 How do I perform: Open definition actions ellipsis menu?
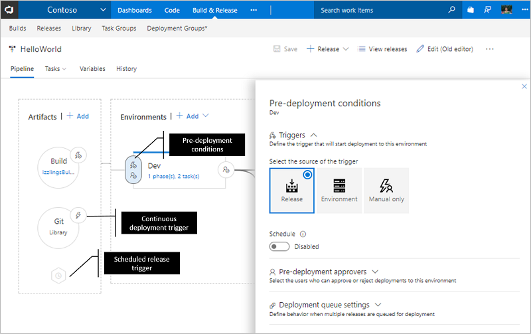pos(490,49)
